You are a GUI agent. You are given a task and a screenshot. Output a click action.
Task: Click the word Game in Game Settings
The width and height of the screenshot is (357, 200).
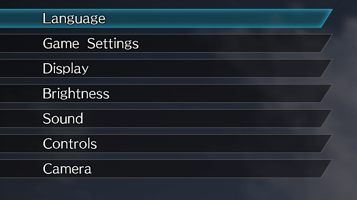tap(61, 44)
